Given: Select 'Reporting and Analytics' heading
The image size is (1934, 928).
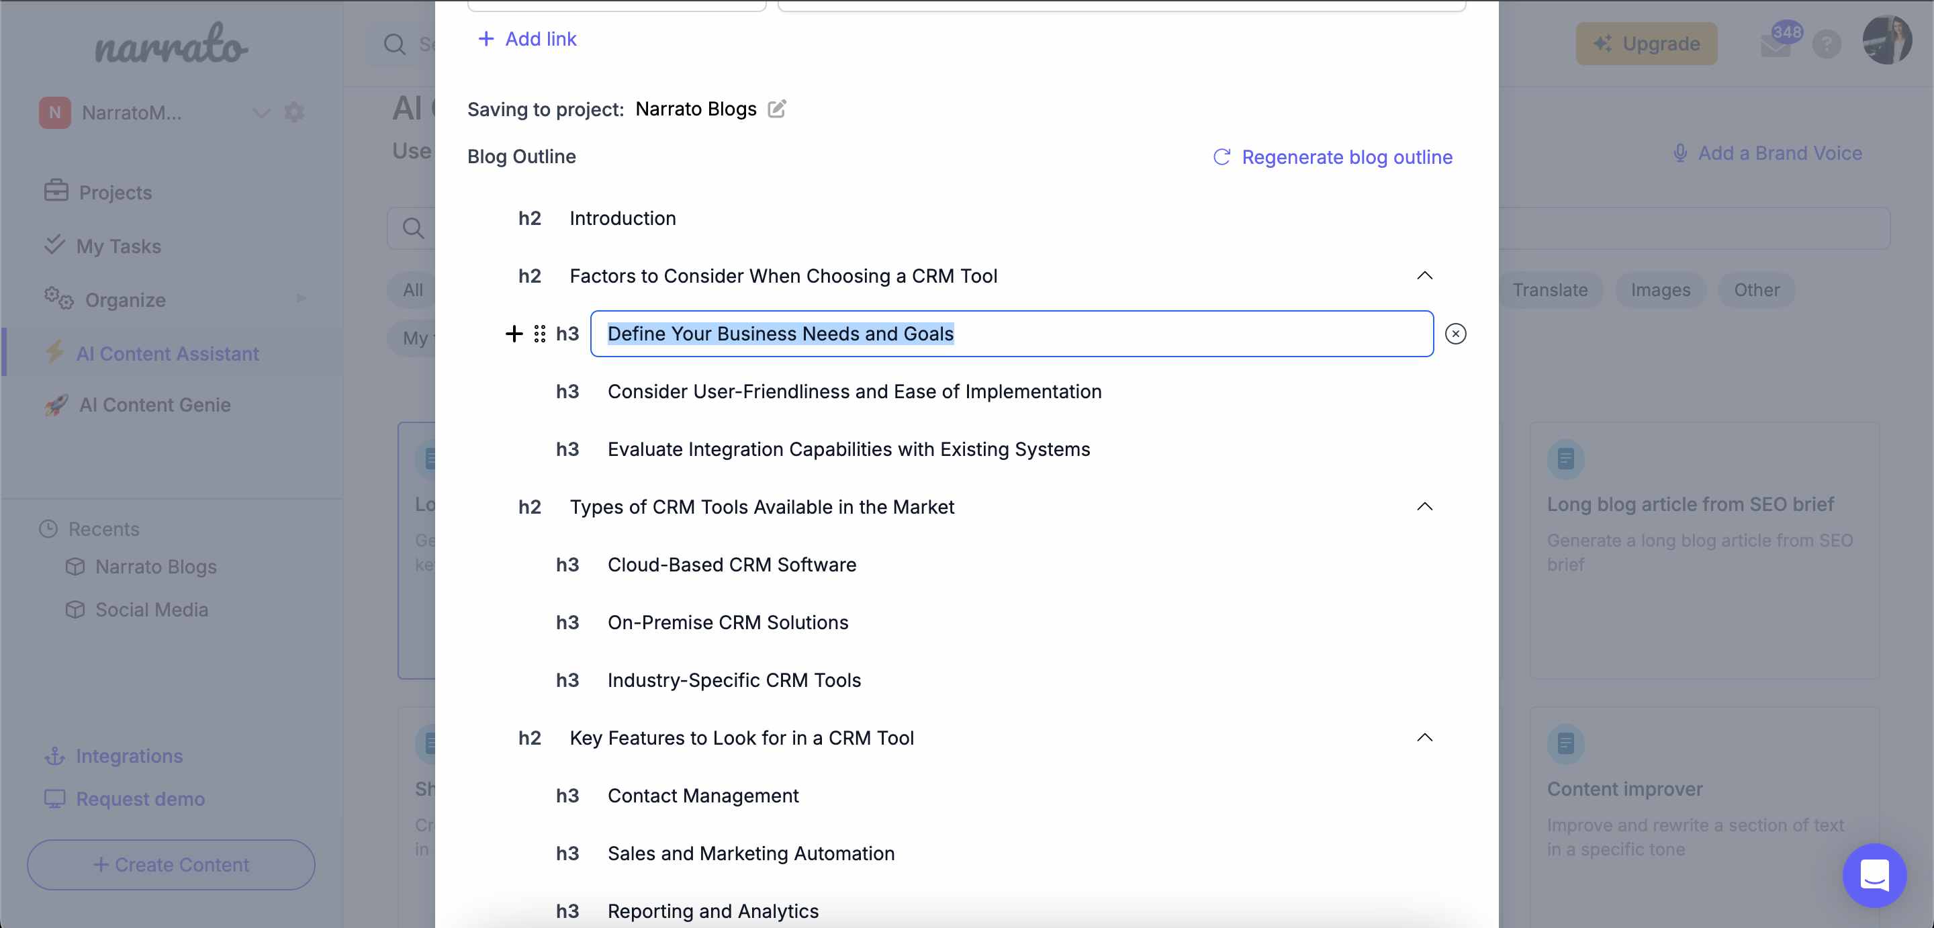Looking at the screenshot, I should (712, 911).
